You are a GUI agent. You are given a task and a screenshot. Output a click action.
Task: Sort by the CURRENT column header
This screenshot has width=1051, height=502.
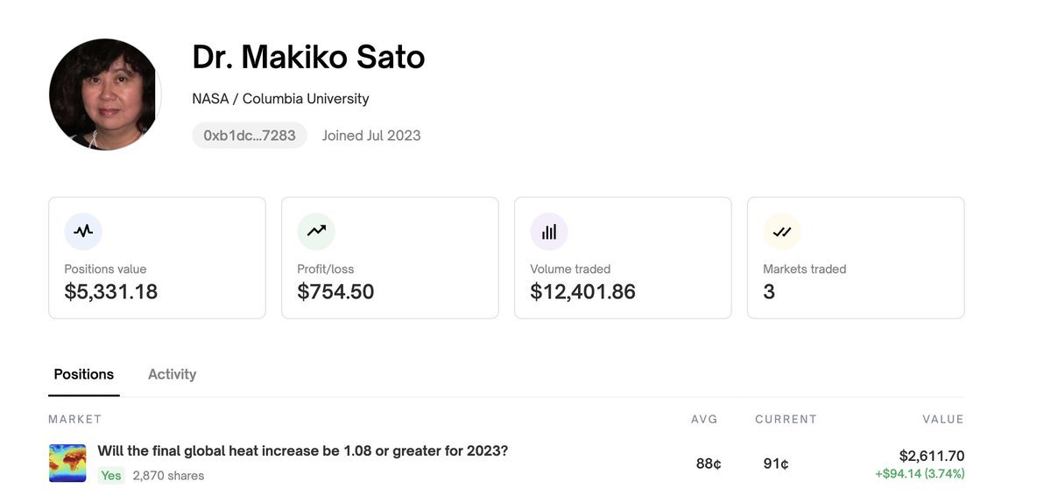click(786, 420)
